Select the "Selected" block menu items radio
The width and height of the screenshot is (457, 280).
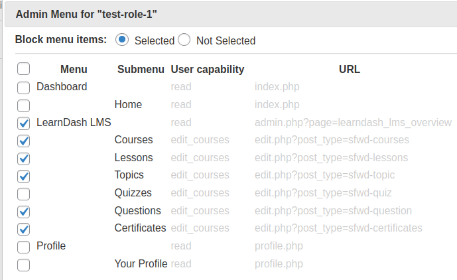coord(122,40)
